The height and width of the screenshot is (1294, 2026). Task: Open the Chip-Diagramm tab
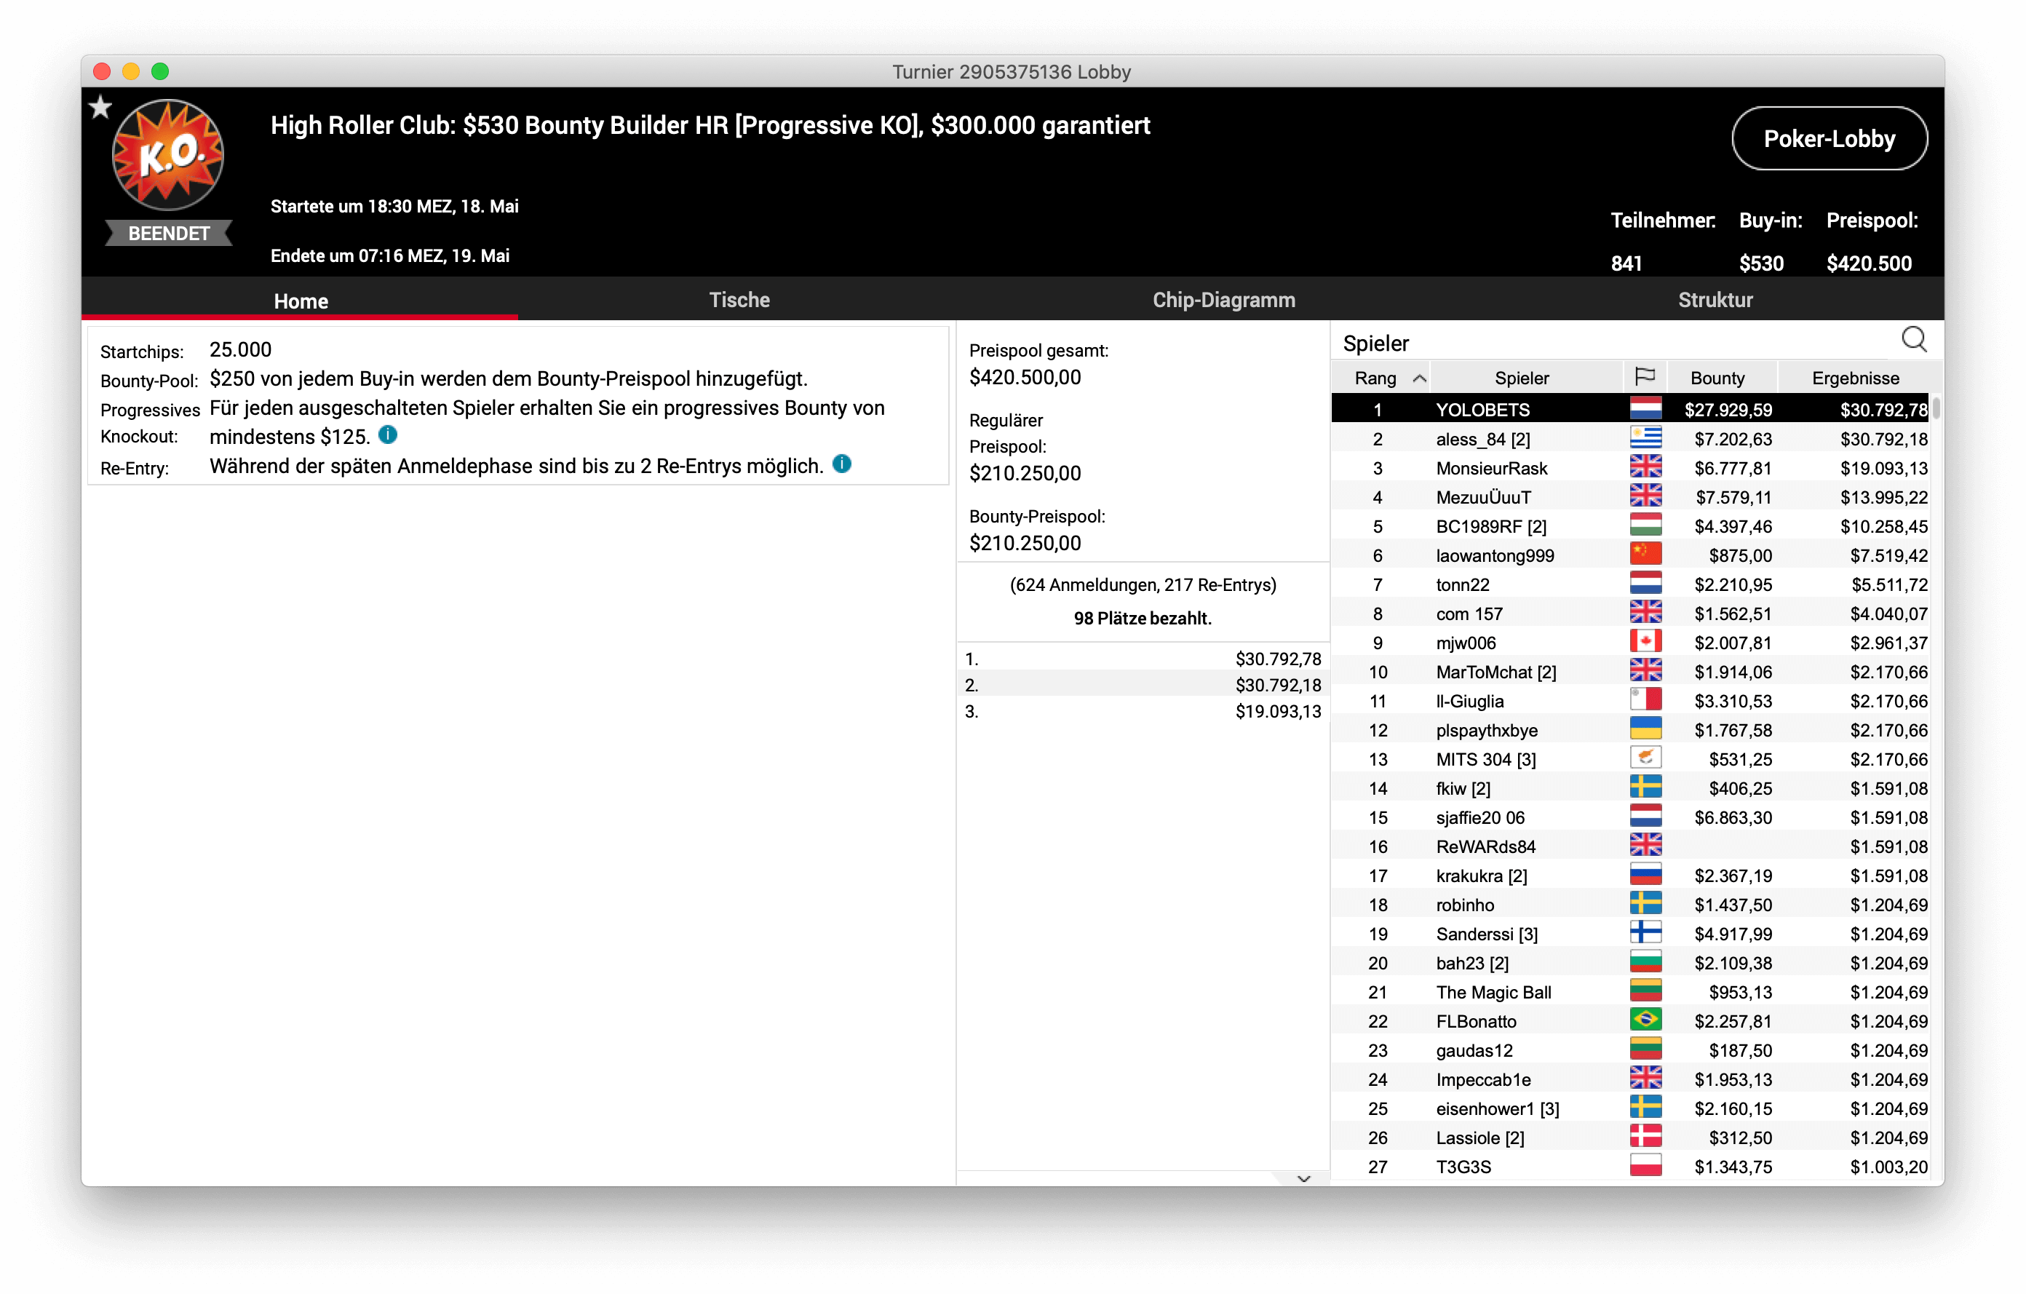(x=1223, y=300)
